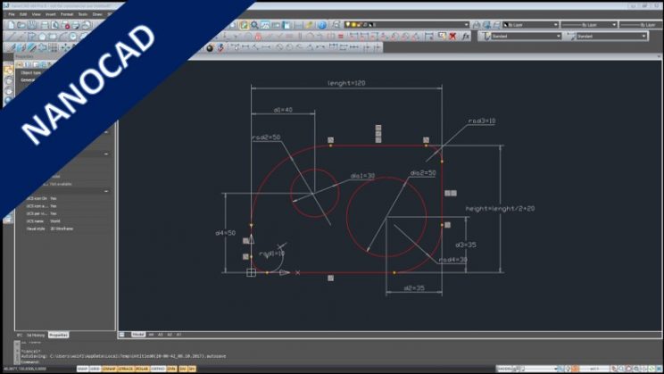Disable the ORTHO mode status button
The width and height of the screenshot is (664, 374).
[157, 368]
